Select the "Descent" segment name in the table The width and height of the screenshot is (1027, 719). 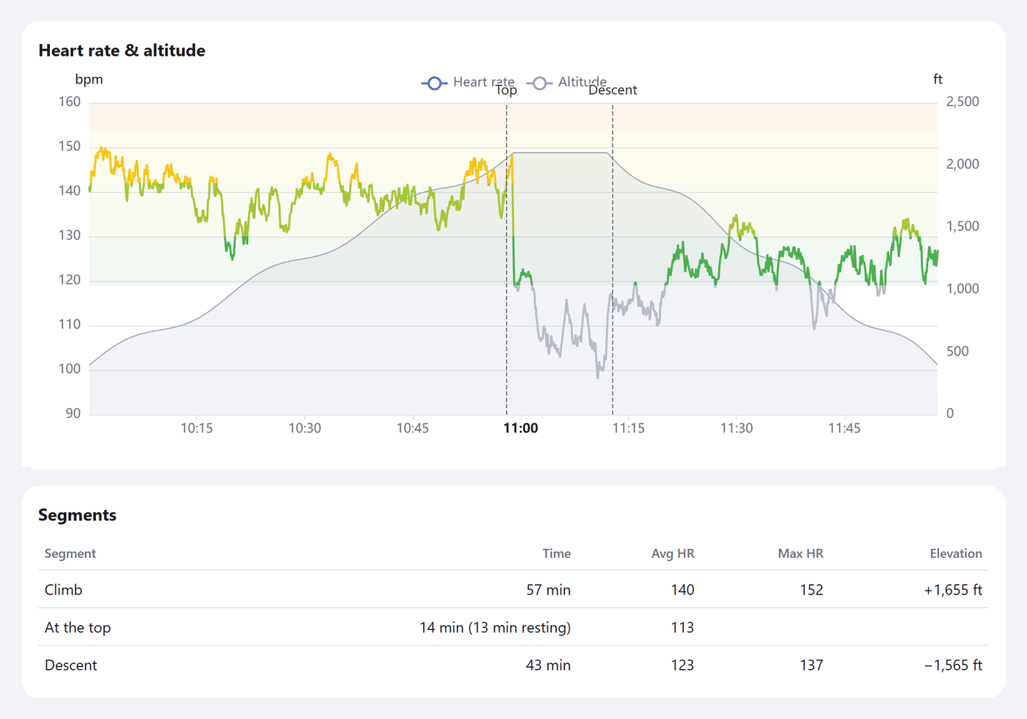[x=71, y=665]
